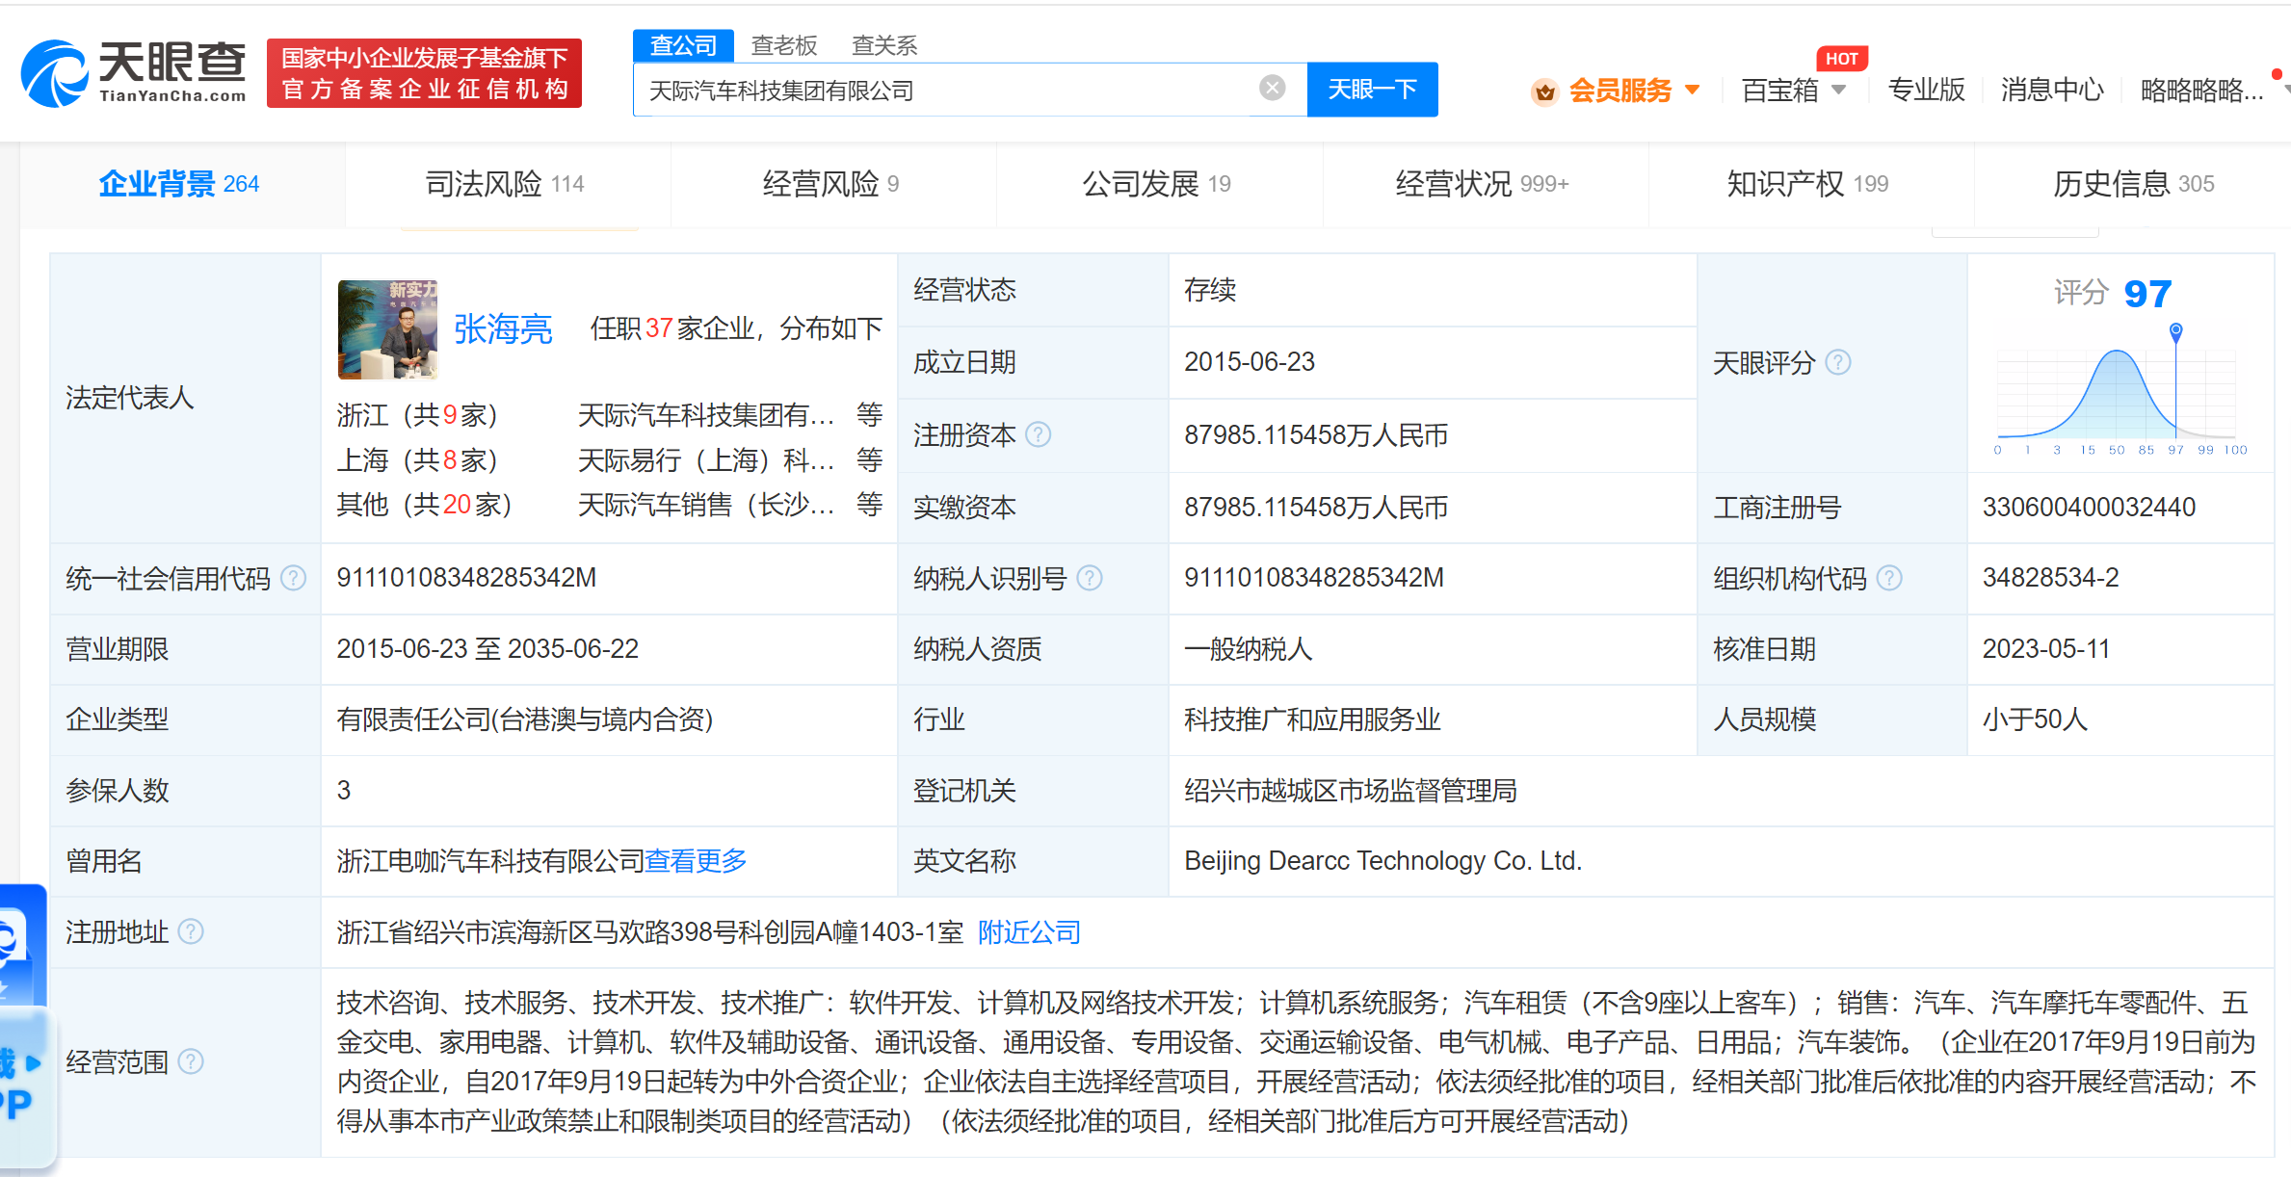The image size is (2291, 1177).
Task: Click the 成立日期 value 2015-06-23
Action: (x=1250, y=362)
